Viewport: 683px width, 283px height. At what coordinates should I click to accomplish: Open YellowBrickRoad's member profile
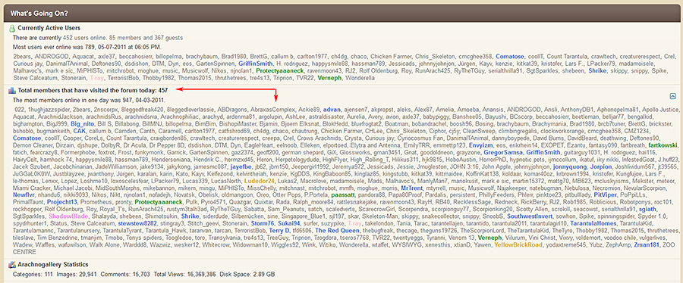(518, 245)
